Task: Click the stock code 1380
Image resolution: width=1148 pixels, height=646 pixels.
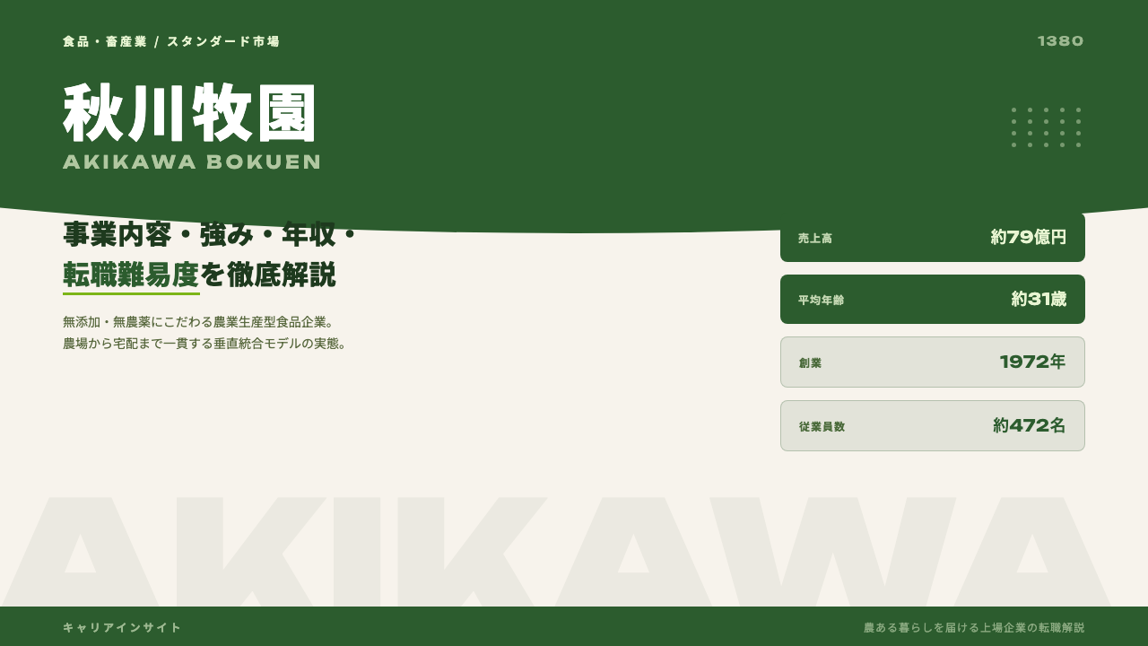Action: [x=1061, y=41]
